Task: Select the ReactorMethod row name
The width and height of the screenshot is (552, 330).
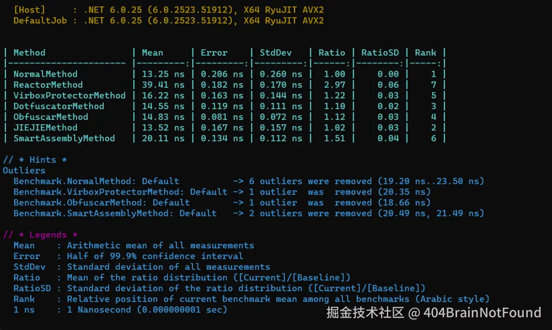Action: tap(48, 85)
